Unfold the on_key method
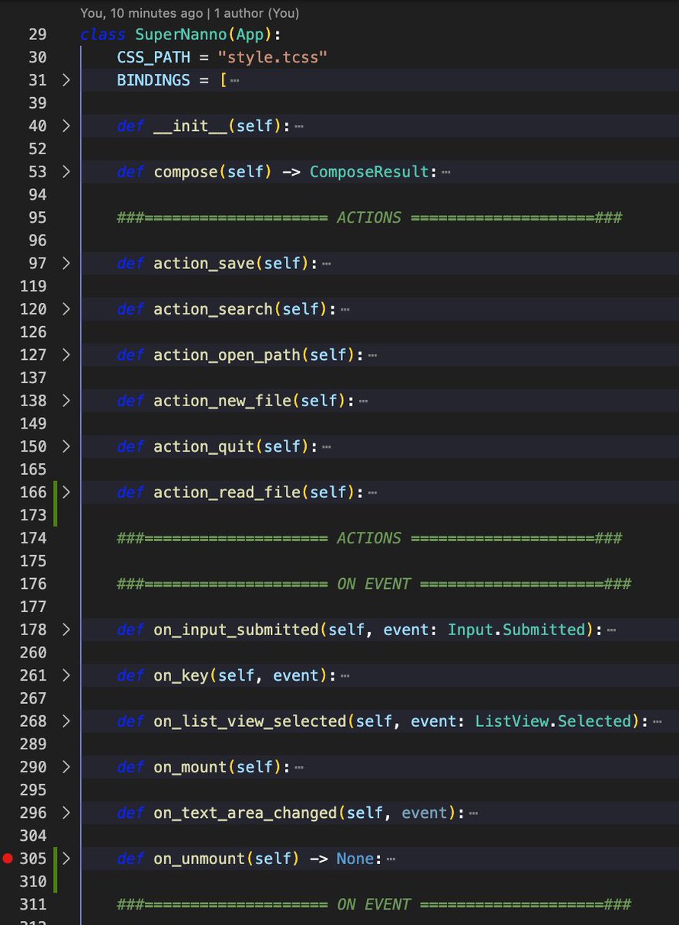This screenshot has width=679, height=925. tap(66, 676)
